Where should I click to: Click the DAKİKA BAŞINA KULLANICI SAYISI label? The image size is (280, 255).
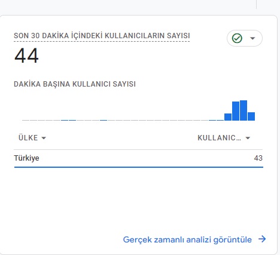[x=75, y=84]
